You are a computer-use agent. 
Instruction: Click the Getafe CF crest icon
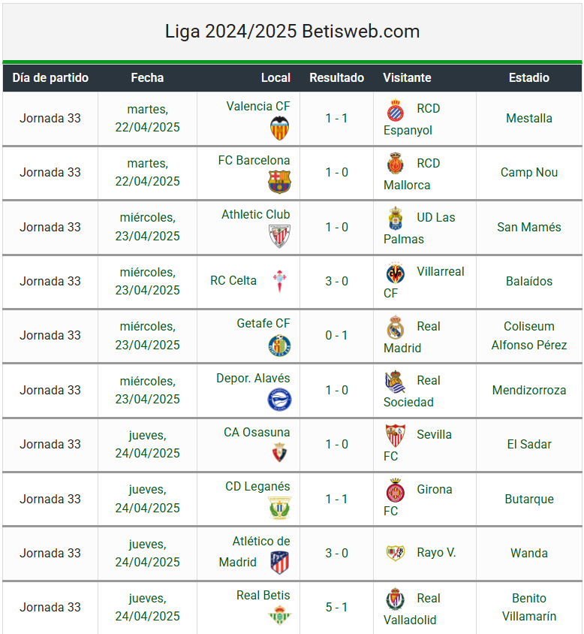coord(279,346)
